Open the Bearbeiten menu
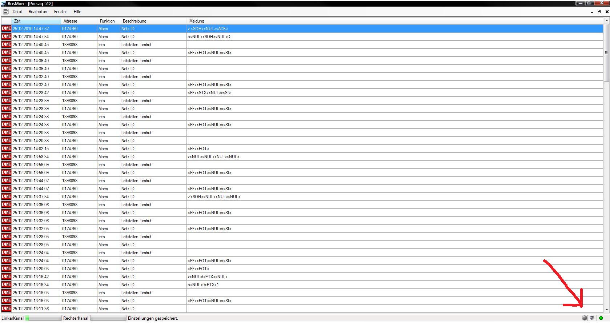This screenshot has width=610, height=323. coord(38,12)
